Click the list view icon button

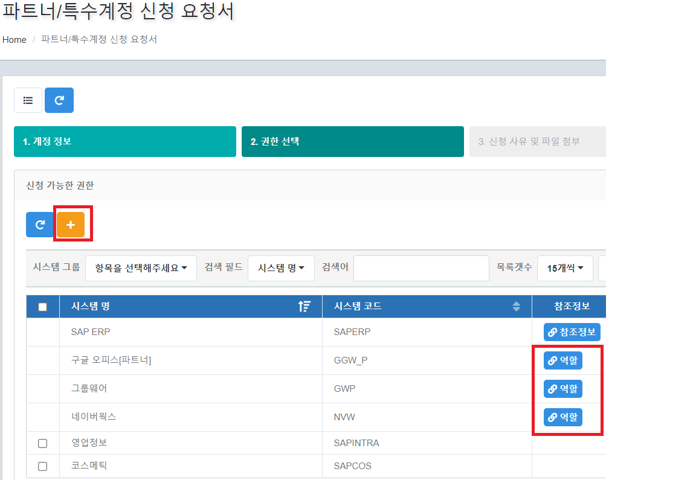coord(28,100)
